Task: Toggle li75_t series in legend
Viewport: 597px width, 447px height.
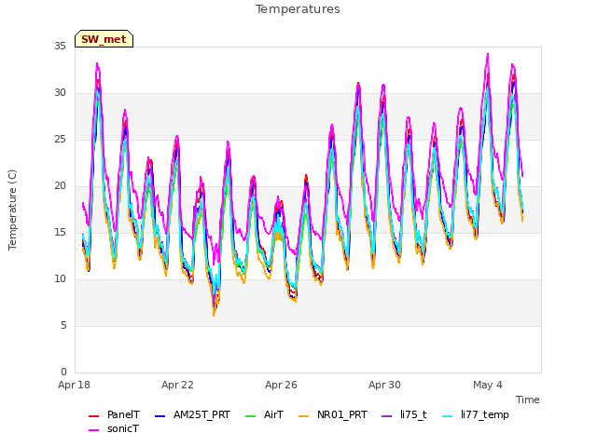Action: click(x=404, y=414)
